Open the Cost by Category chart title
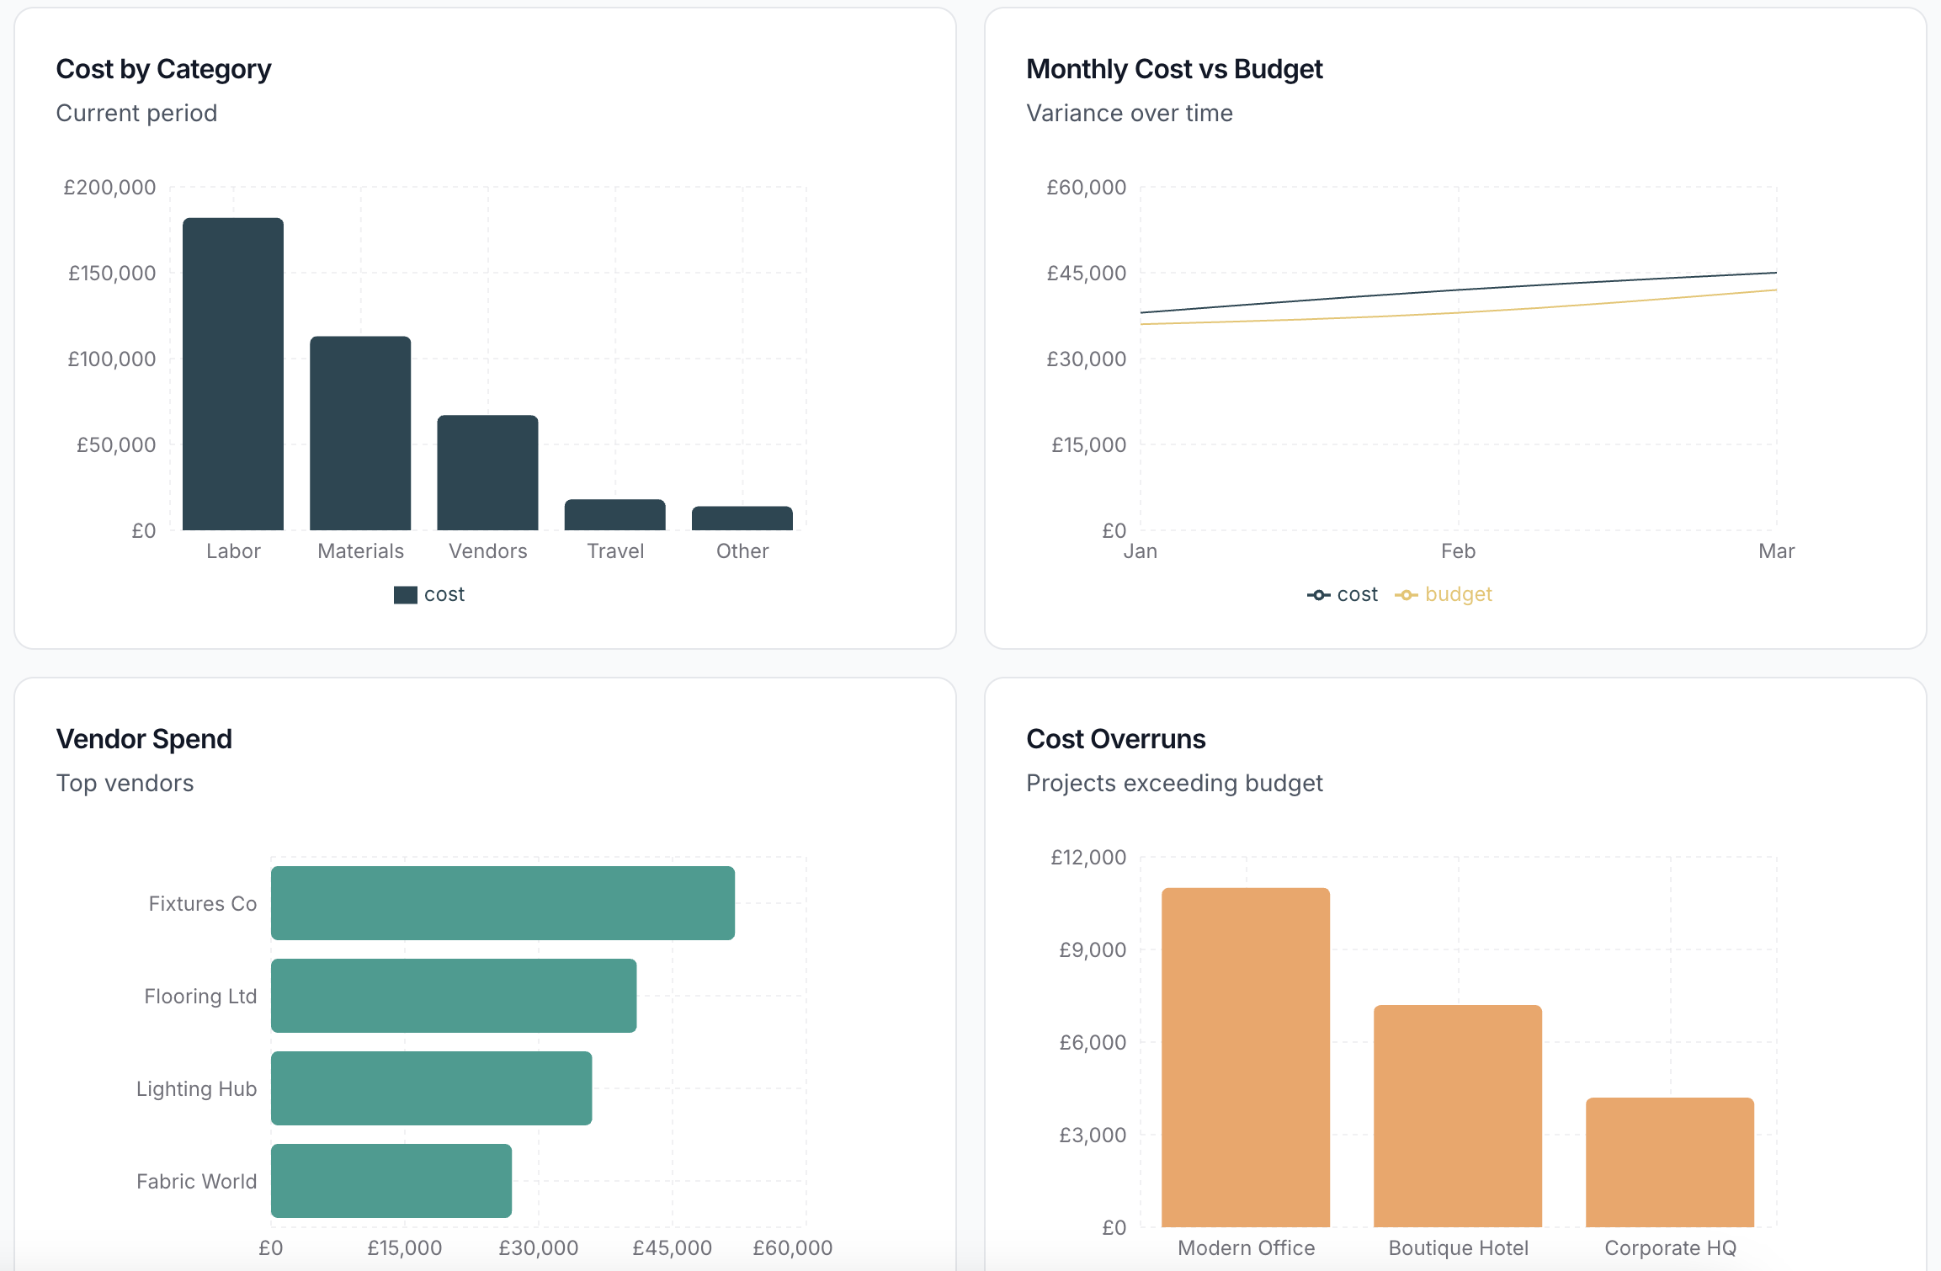The image size is (1941, 1271). [163, 69]
